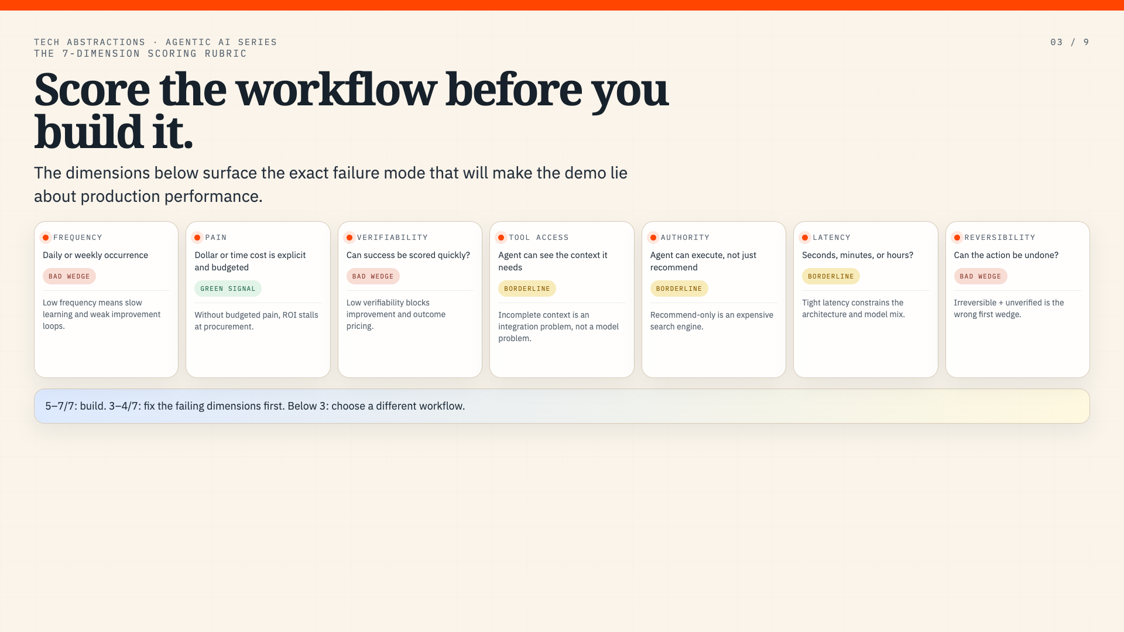The width and height of the screenshot is (1124, 632).
Task: Select the VERIFIABILITY card's orange dot
Action: pos(349,238)
